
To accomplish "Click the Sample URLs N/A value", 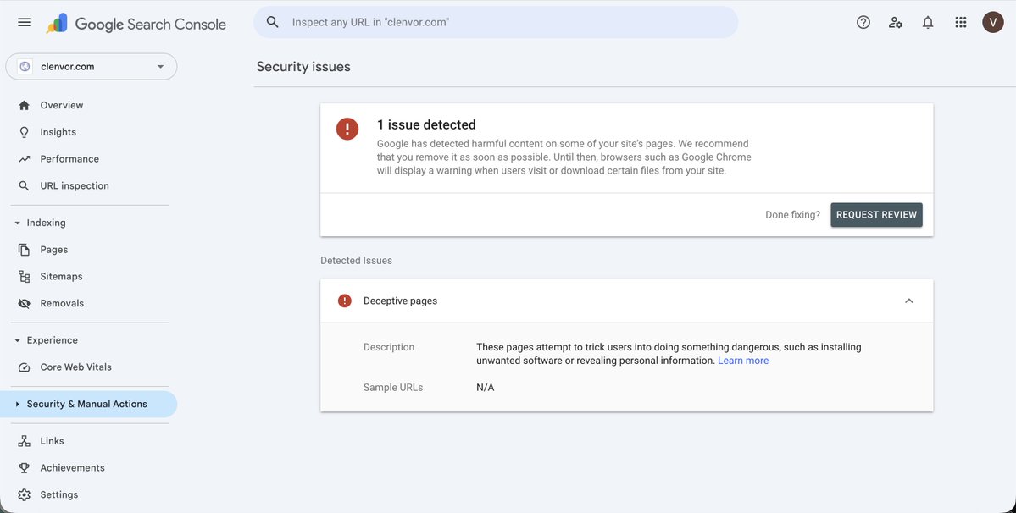I will 486,388.
